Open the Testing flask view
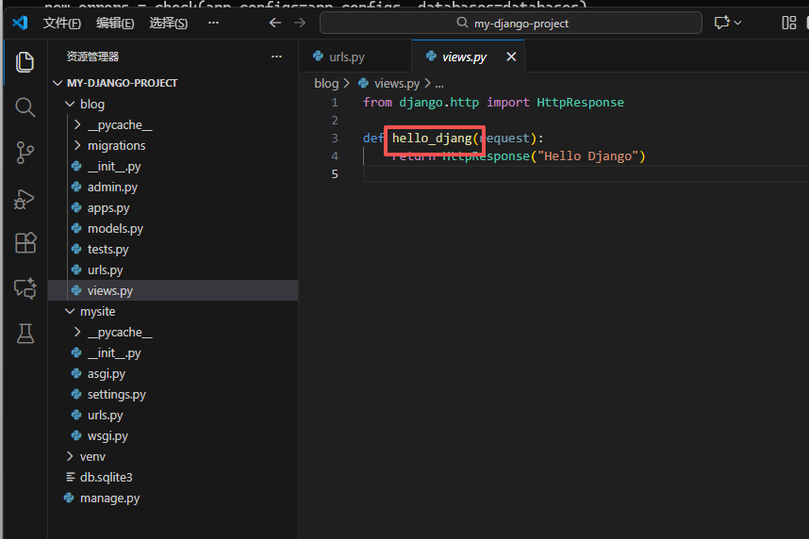Viewport: 809px width, 539px height. click(x=25, y=334)
